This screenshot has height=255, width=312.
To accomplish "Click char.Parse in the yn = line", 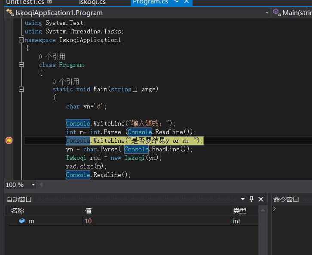I will [101, 149].
